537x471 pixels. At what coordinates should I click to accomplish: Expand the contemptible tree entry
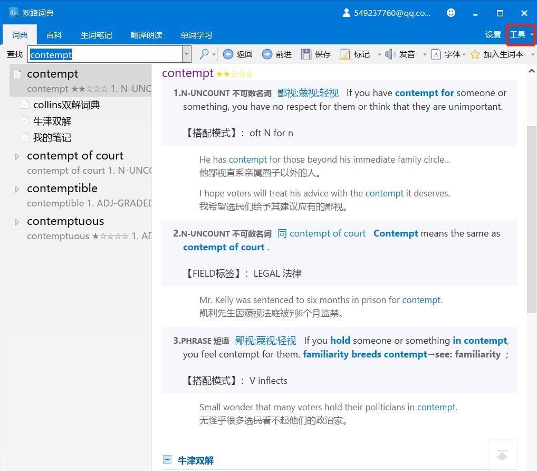point(17,189)
